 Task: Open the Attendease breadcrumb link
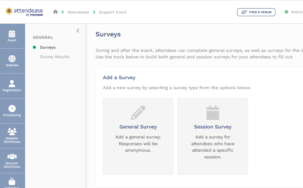pos(78,12)
